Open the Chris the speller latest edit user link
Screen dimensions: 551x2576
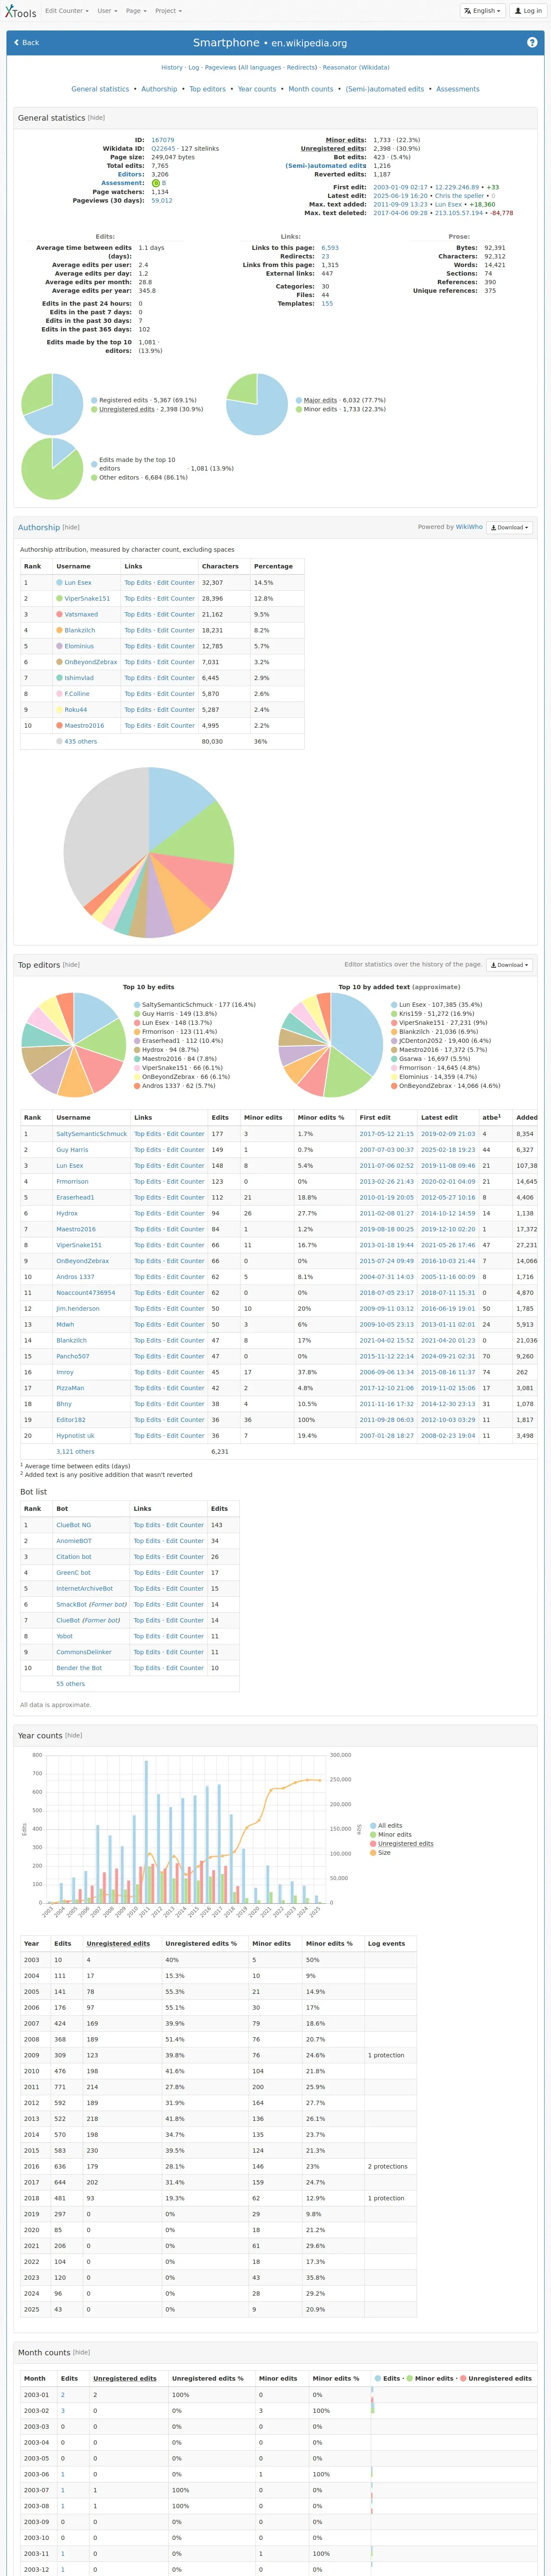point(459,196)
